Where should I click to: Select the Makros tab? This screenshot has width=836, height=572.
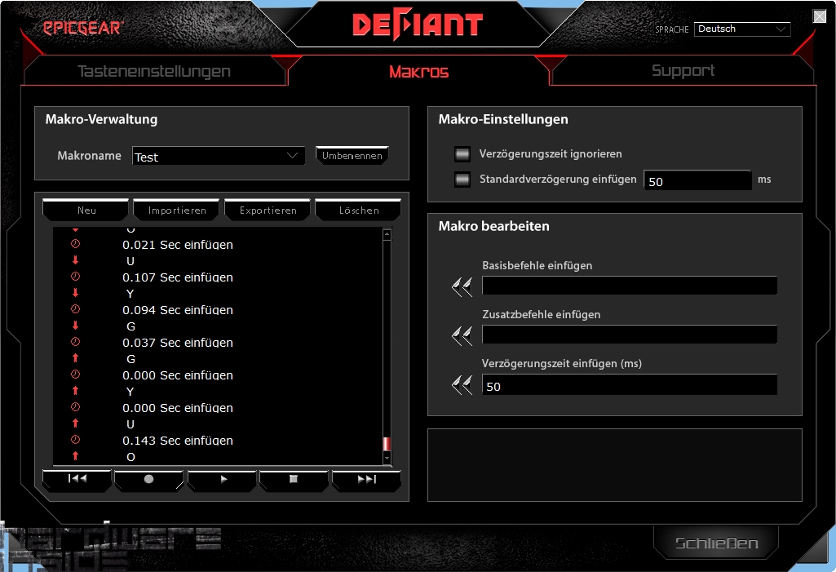pos(418,72)
